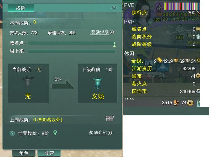
Task: Select the 战阶 tab header
Action: pos(21,8)
